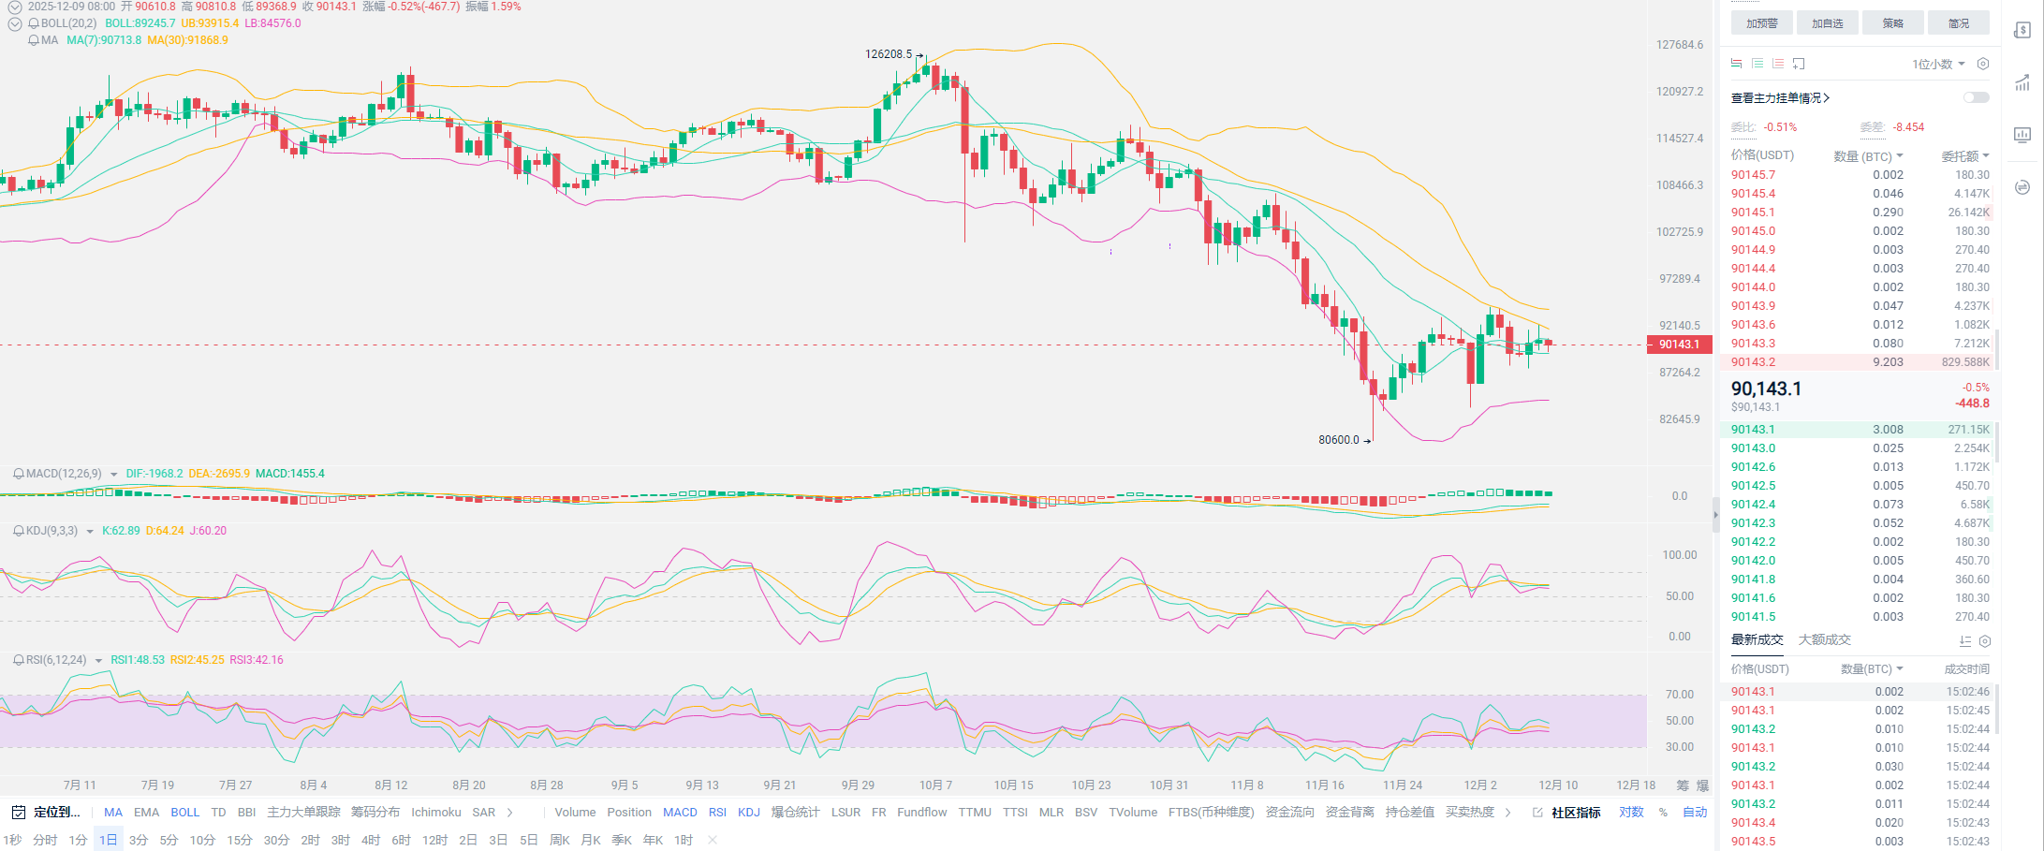Click the swap arrows icon in sidebar

[x=2022, y=187]
